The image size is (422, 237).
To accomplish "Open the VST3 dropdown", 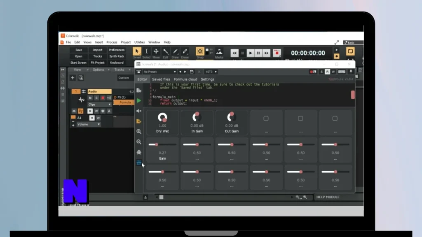I will point(211,72).
